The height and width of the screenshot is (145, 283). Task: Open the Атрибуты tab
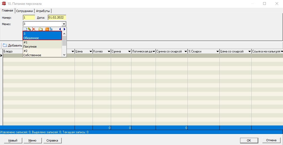coord(43,11)
